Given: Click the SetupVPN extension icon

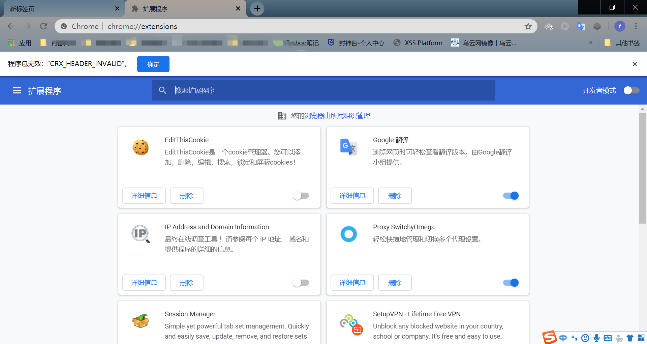Looking at the screenshot, I should (x=351, y=325).
